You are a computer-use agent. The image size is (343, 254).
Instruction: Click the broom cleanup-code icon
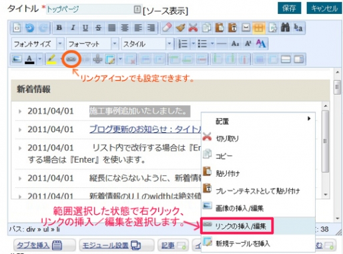point(180,28)
